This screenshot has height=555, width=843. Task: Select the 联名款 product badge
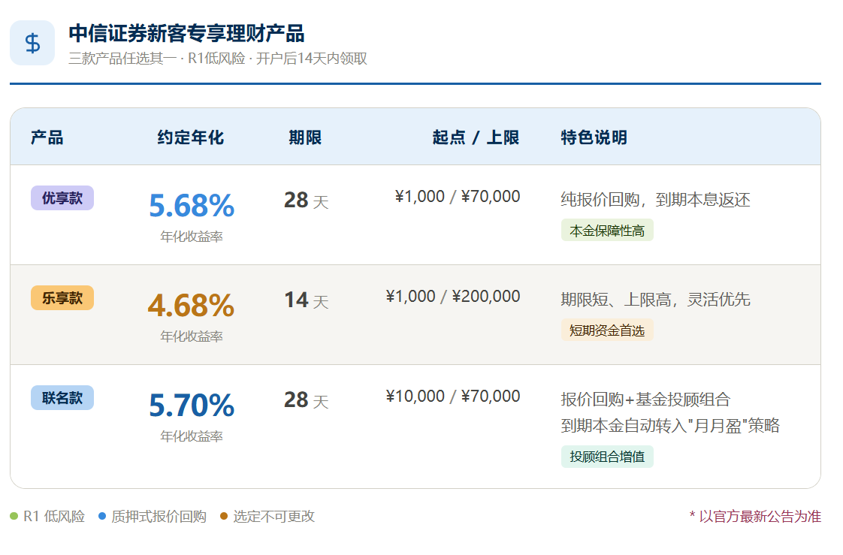(62, 397)
